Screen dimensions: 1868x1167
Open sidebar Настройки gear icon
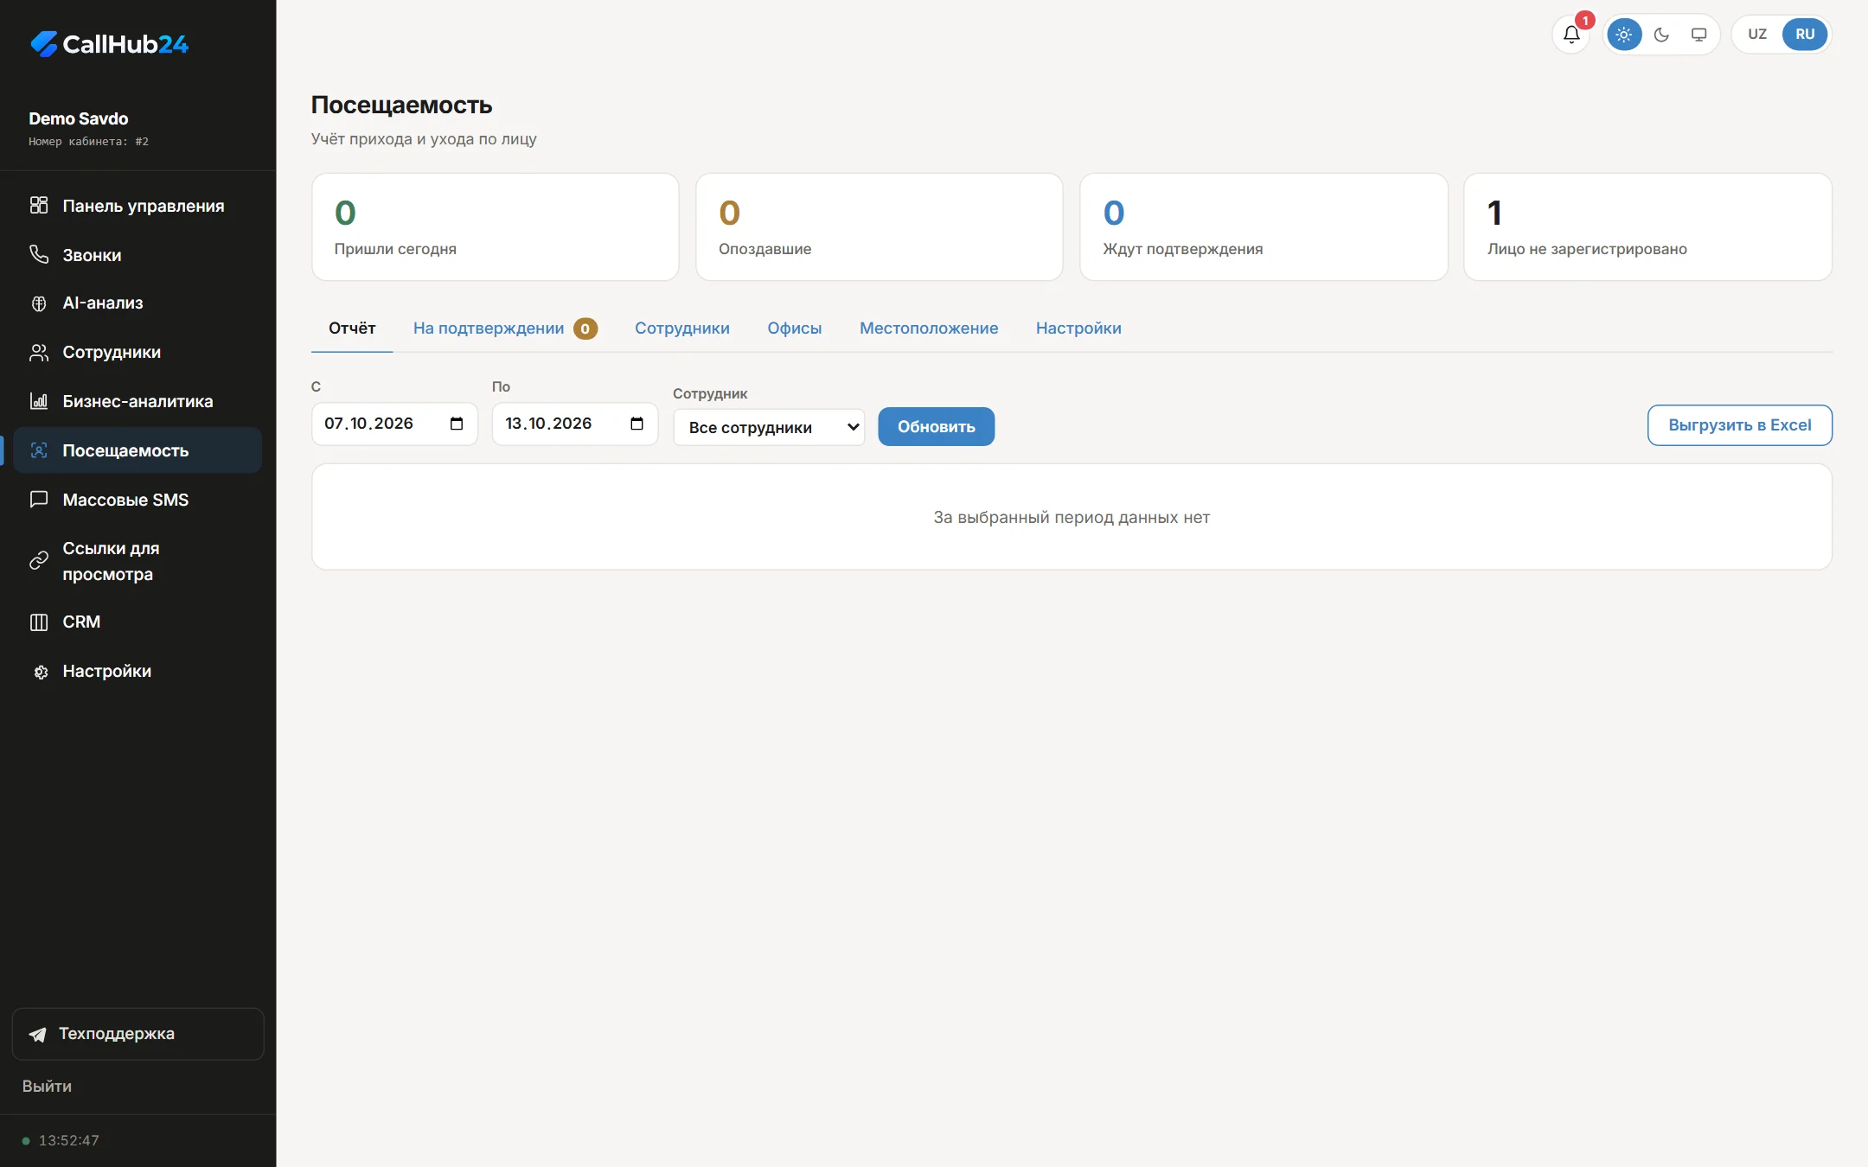tap(40, 672)
